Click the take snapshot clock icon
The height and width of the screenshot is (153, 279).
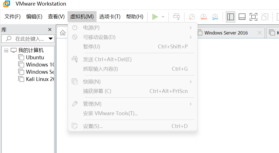[192, 17]
